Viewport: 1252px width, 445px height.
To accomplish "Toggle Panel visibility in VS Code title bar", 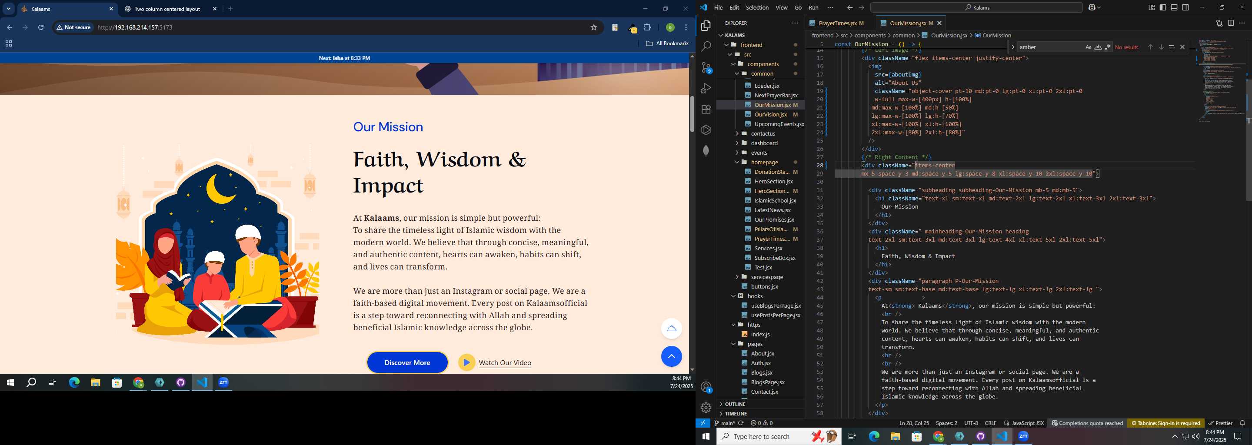I will point(1174,7).
